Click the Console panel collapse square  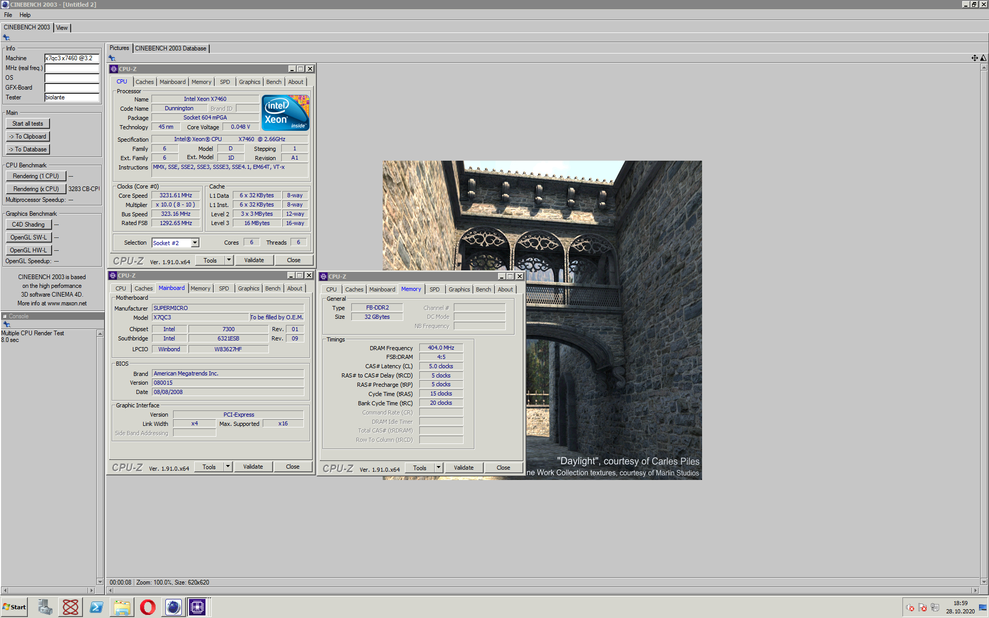coord(5,316)
